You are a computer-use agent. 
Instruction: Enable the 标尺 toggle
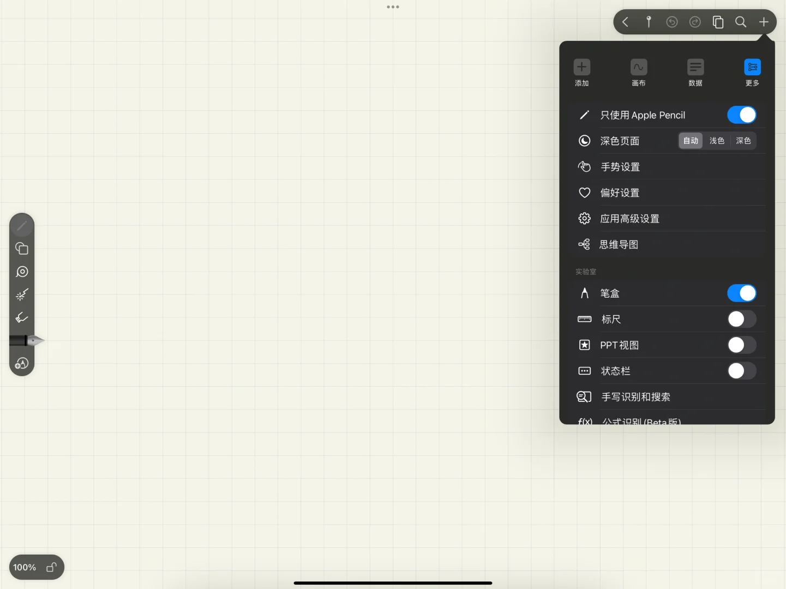tap(741, 319)
